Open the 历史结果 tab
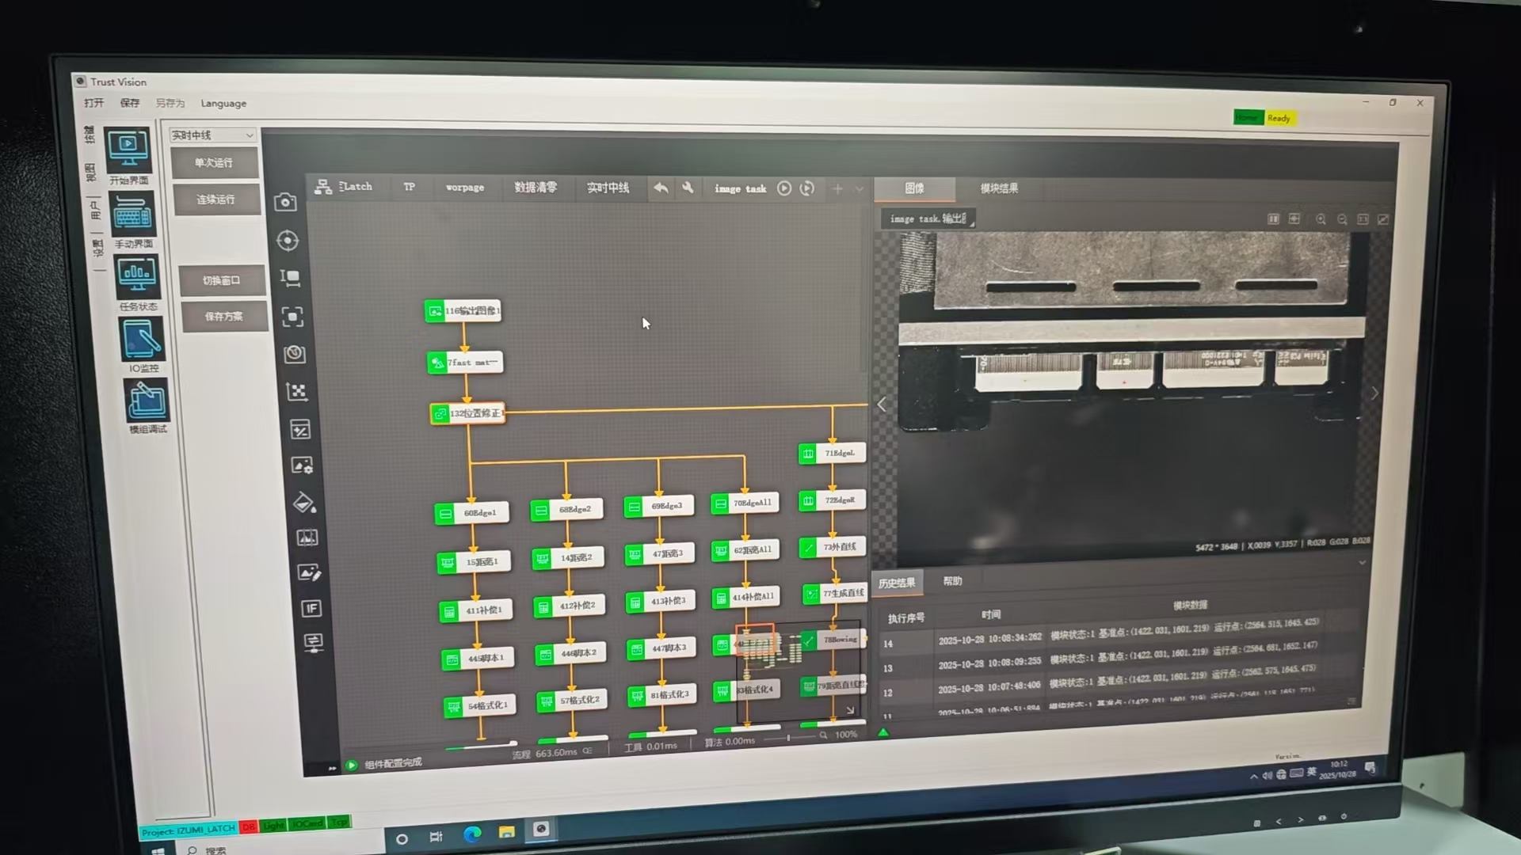 coord(897,583)
